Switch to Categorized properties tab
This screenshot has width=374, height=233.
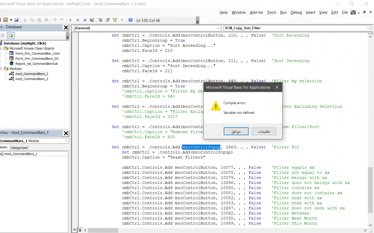(19, 148)
